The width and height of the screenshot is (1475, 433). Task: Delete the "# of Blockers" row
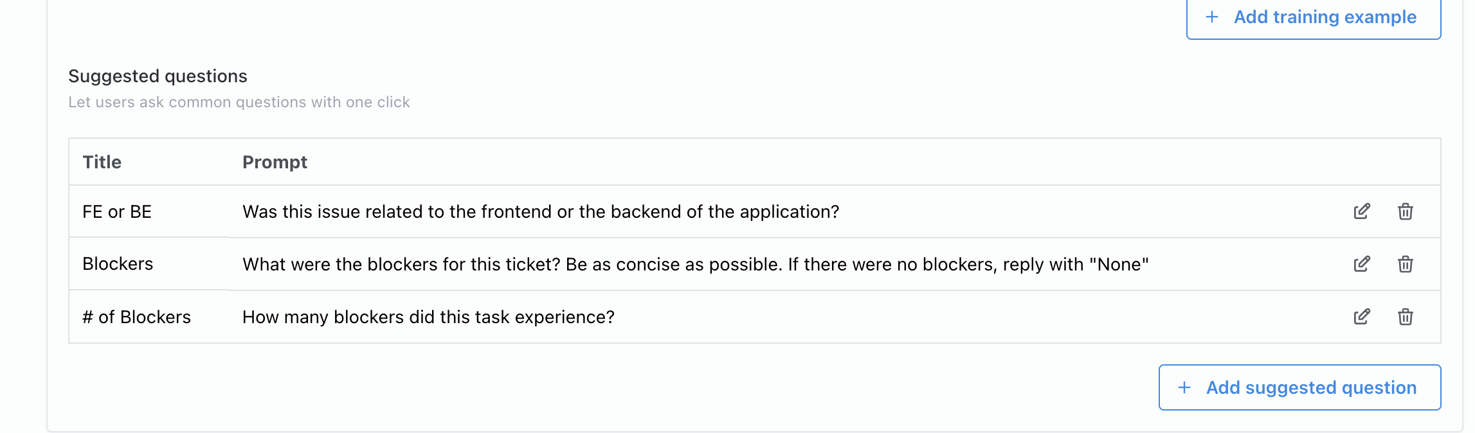[x=1405, y=317]
